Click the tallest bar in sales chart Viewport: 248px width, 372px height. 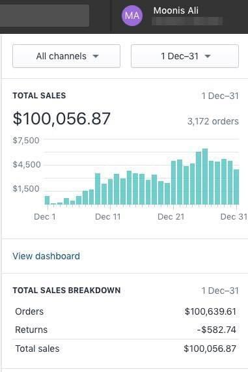coord(205,177)
